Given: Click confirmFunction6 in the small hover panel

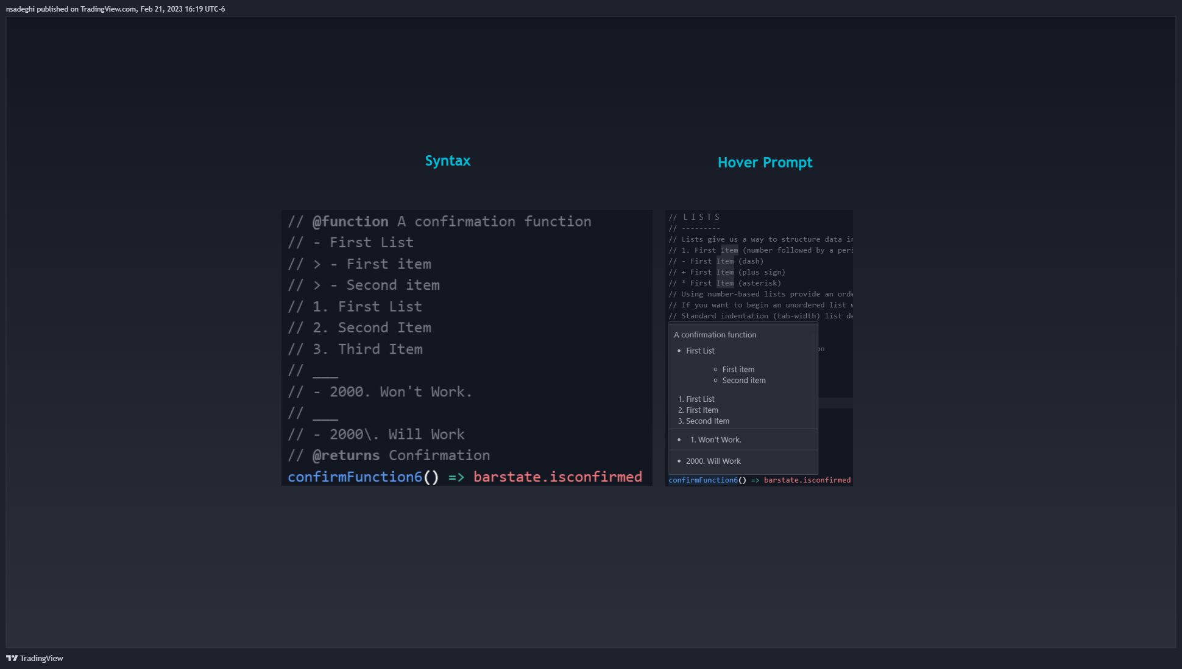Looking at the screenshot, I should pos(703,480).
